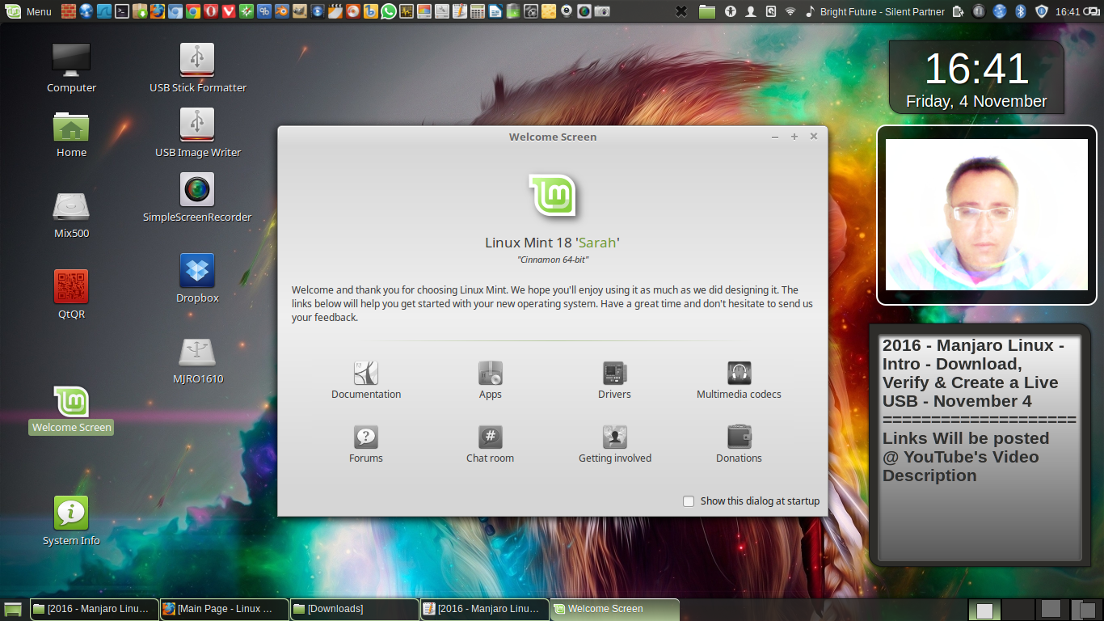Screen dimensions: 1104x621
Task: Open the Mint Menu button
Action: click(x=29, y=11)
